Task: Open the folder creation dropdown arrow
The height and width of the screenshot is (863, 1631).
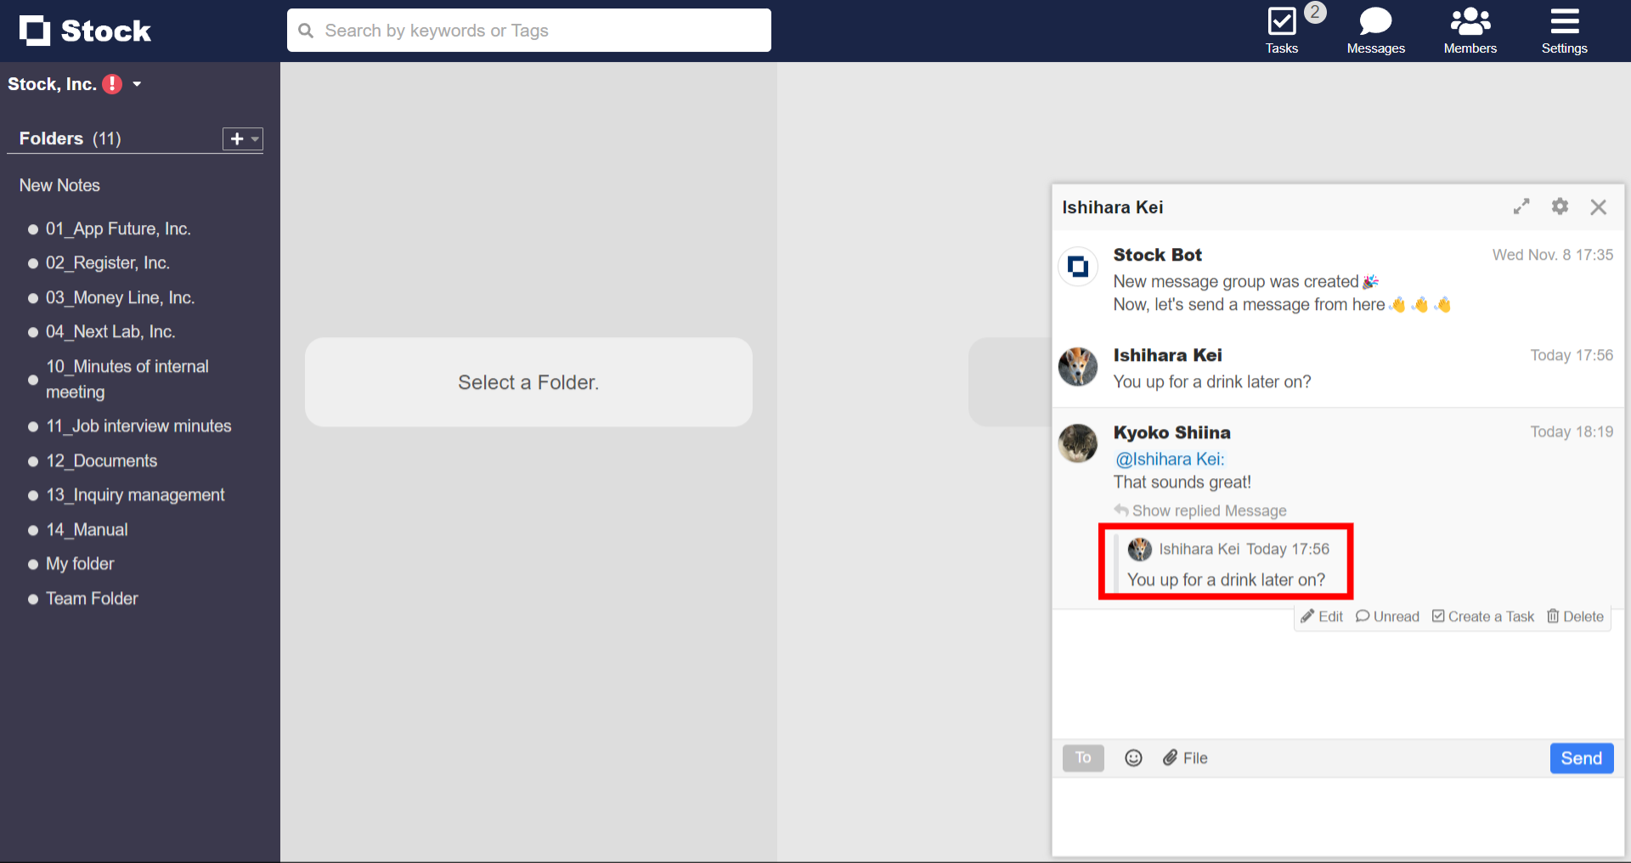Action: click(x=254, y=138)
